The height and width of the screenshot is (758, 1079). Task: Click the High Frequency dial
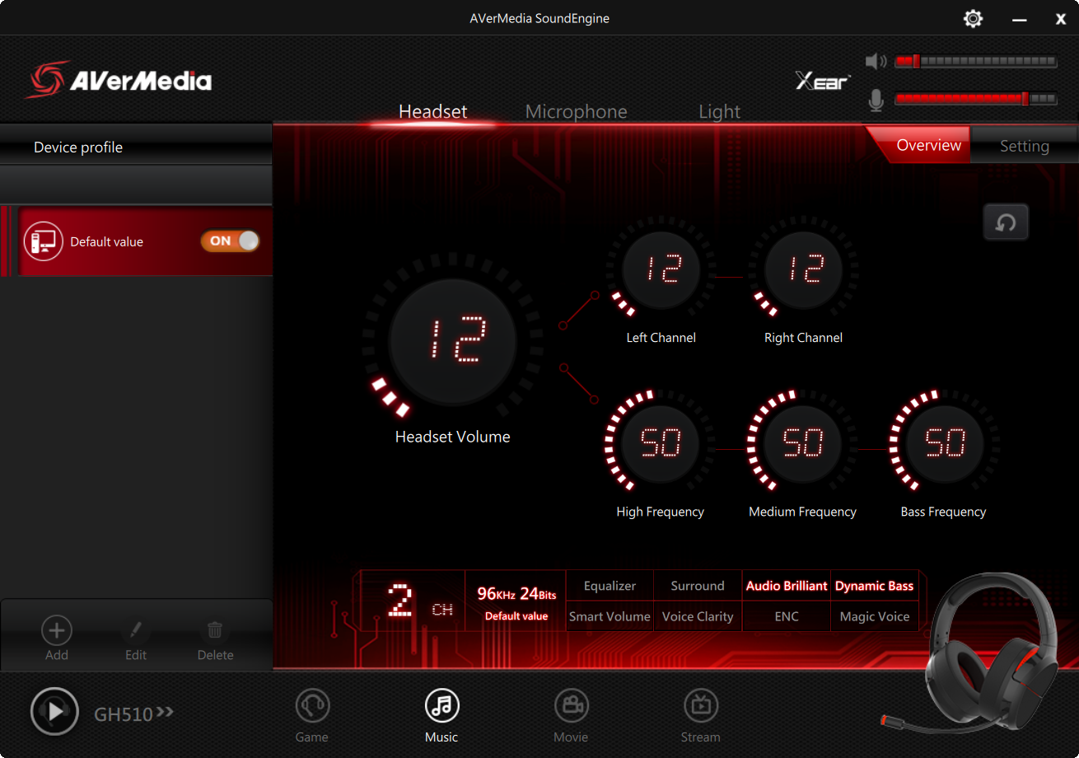pos(661,444)
